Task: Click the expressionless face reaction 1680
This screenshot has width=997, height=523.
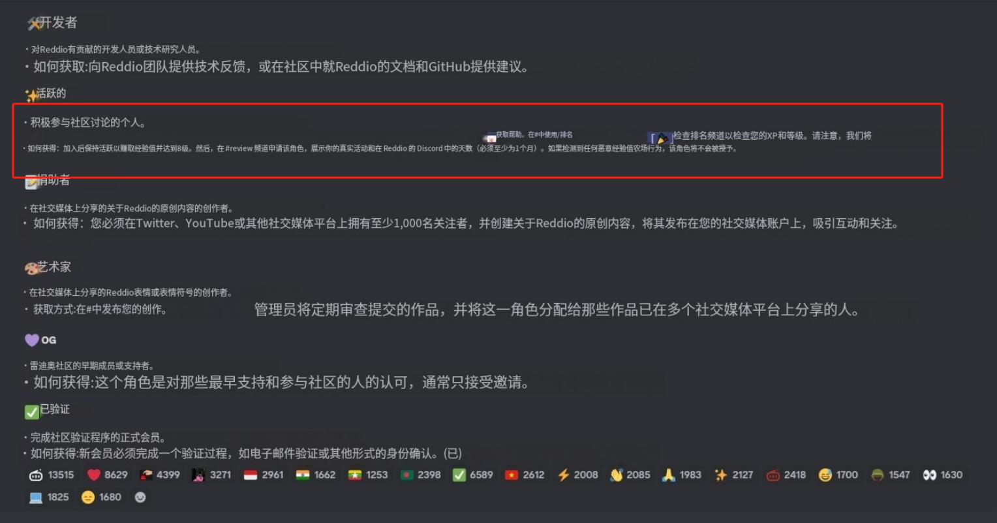Action: 101,498
